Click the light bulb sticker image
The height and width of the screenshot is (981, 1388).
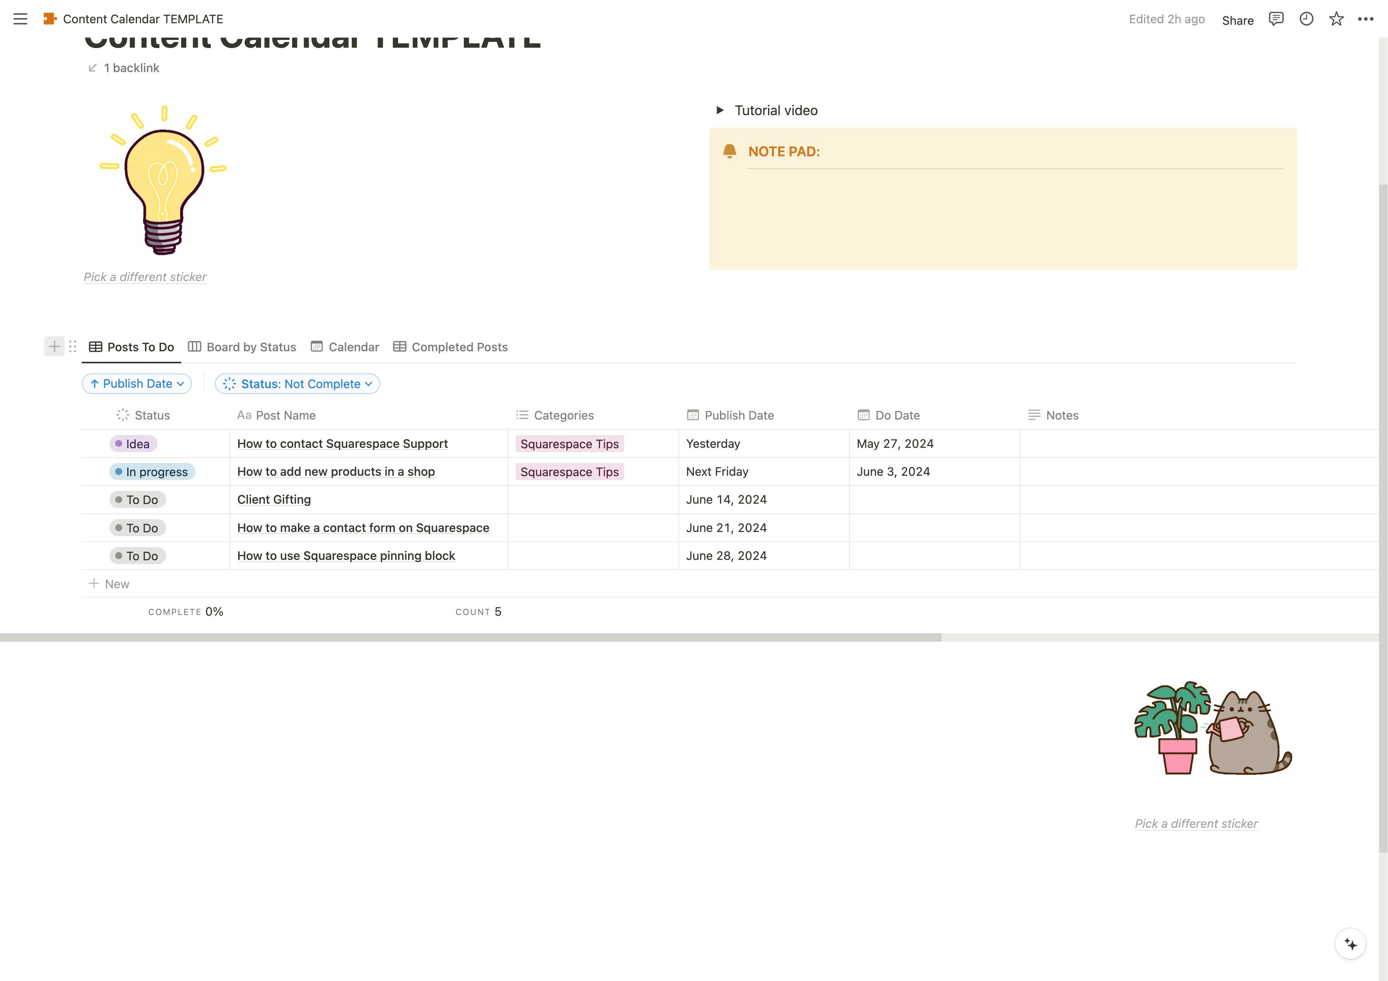tap(163, 181)
